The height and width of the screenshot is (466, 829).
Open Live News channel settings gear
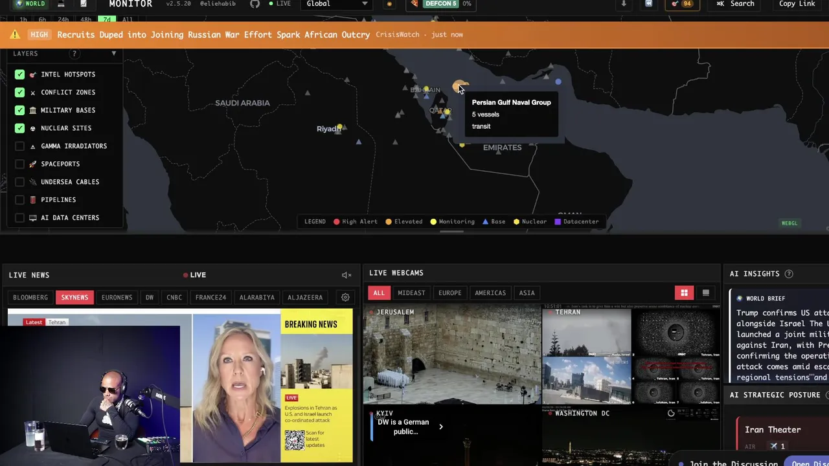[x=345, y=297]
